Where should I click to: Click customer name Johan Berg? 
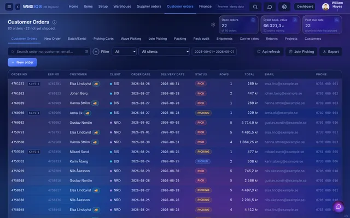pyautogui.click(x=79, y=93)
